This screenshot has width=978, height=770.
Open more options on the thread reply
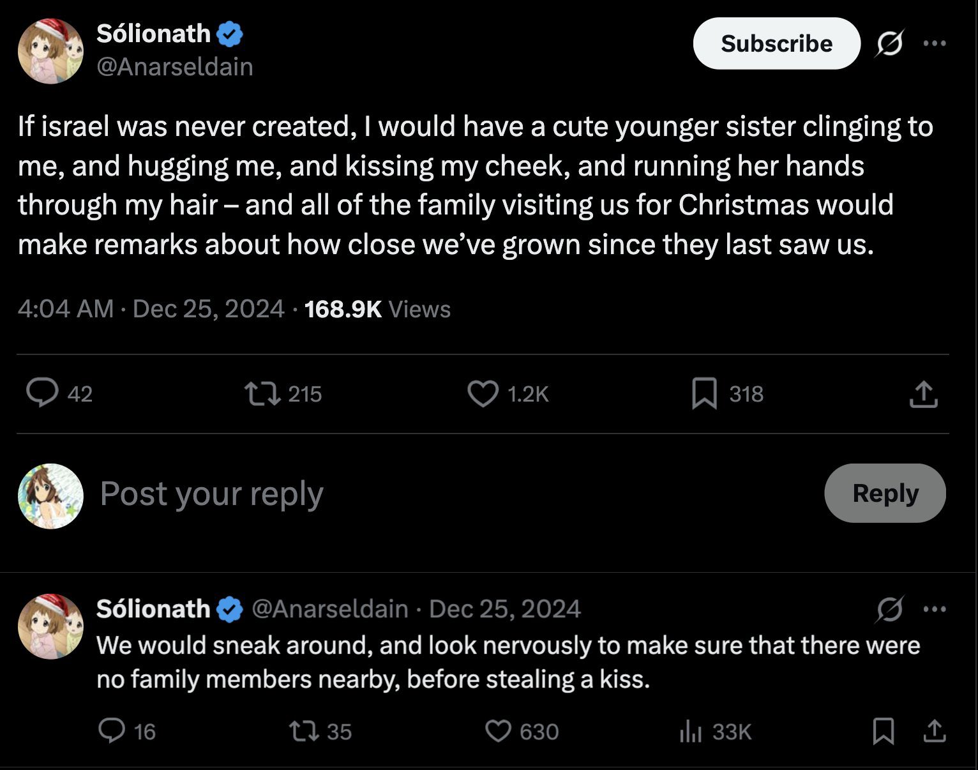tap(935, 608)
